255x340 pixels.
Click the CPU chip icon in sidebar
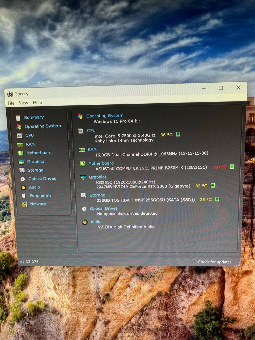point(19,136)
